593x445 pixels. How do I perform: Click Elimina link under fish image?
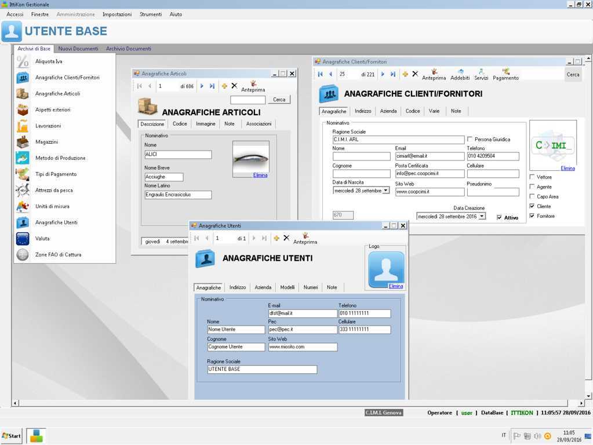point(260,175)
